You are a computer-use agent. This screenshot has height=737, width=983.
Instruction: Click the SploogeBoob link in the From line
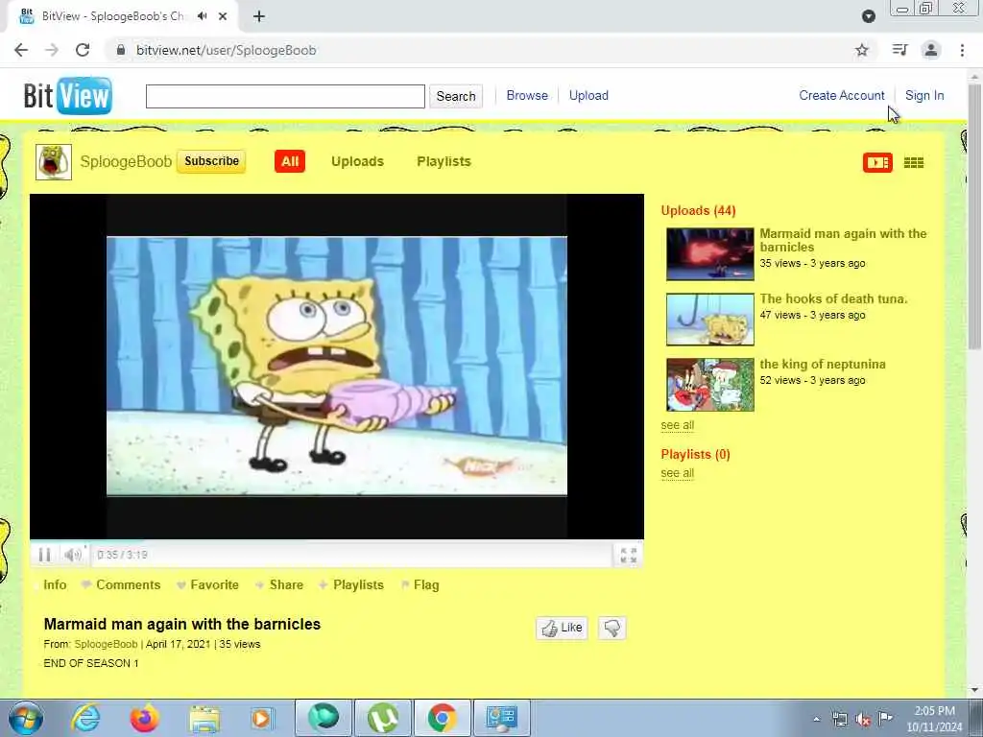(106, 644)
